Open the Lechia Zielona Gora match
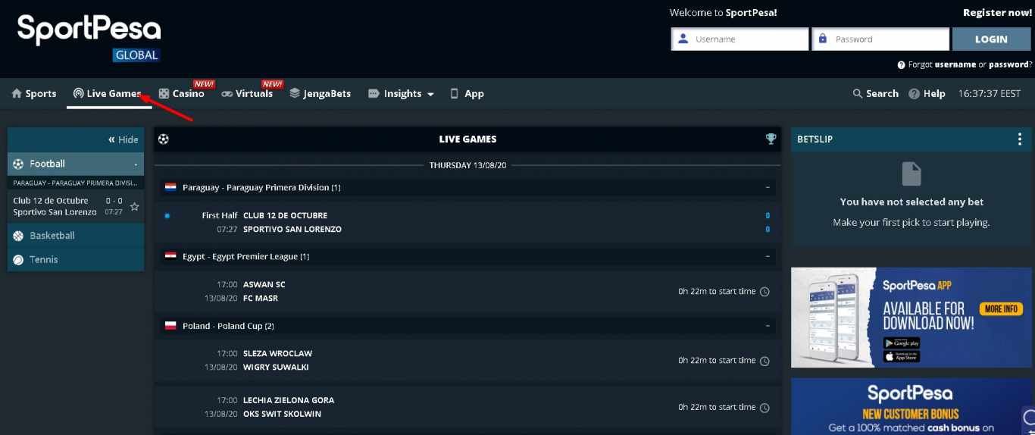The height and width of the screenshot is (435, 1035). [467, 407]
